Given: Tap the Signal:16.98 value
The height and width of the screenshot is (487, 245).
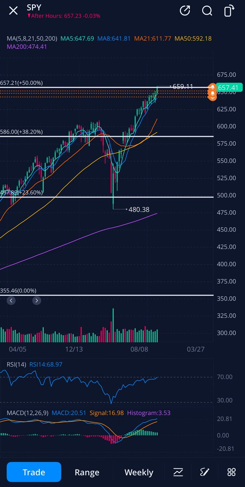Looking at the screenshot, I should pos(107,413).
